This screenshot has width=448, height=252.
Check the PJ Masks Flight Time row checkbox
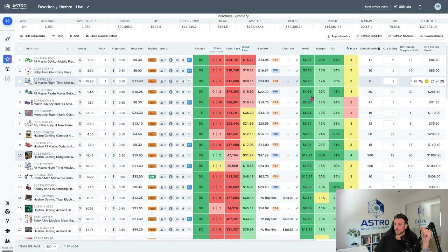[20, 81]
